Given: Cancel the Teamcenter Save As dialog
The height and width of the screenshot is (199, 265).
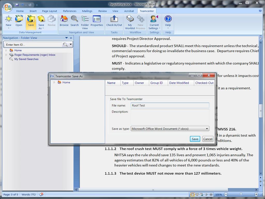Looking at the screenshot, I should click(208, 139).
